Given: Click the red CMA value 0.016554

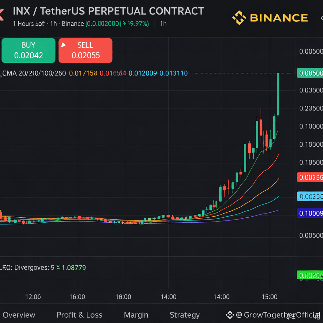Looking at the screenshot, I should pyautogui.click(x=113, y=73).
